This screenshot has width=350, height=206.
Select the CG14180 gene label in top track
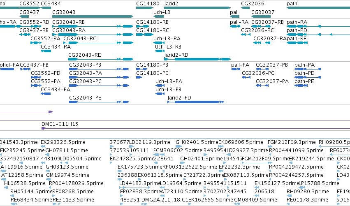148,4
